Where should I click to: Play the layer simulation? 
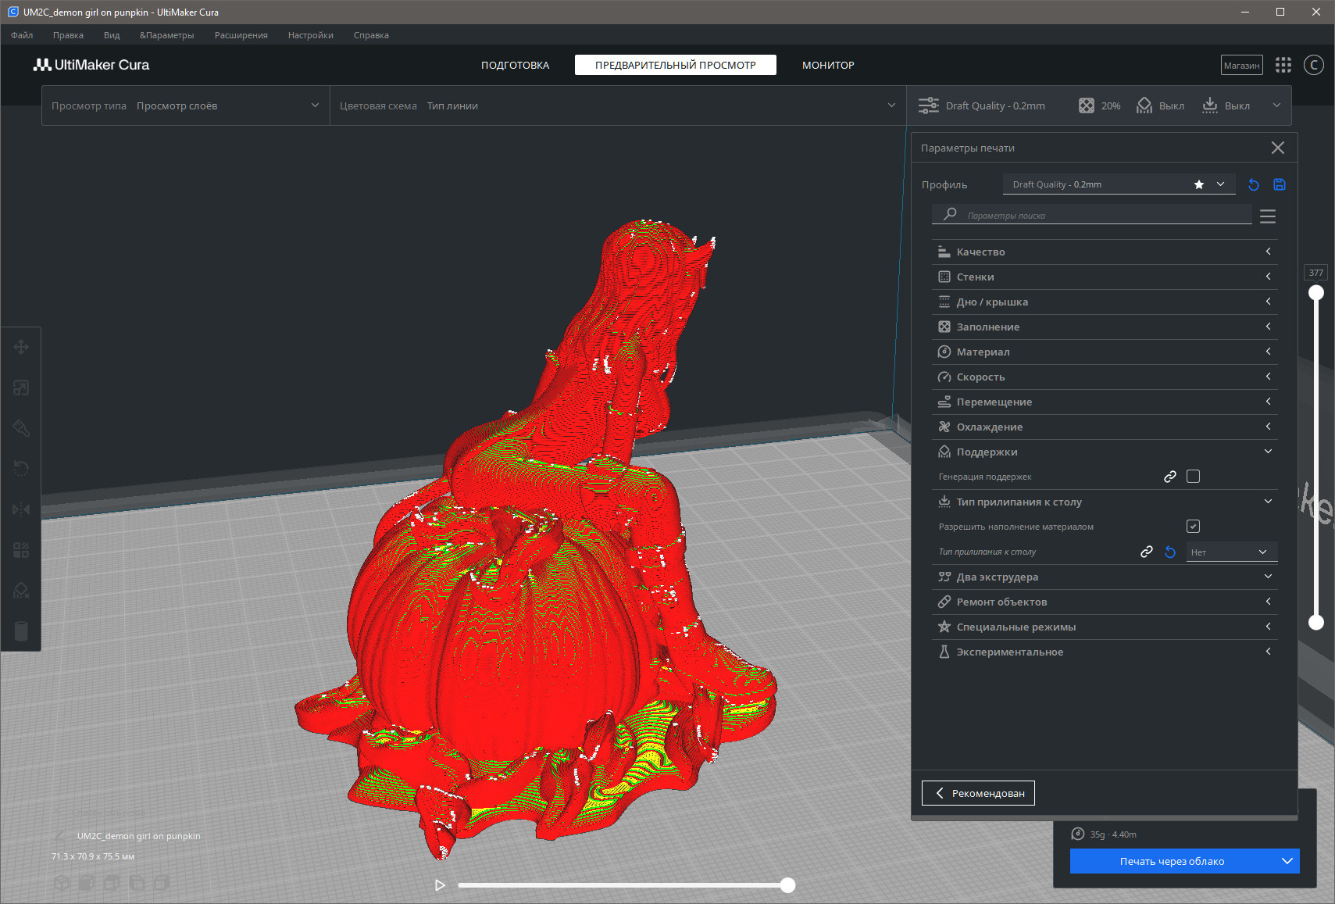(x=440, y=884)
